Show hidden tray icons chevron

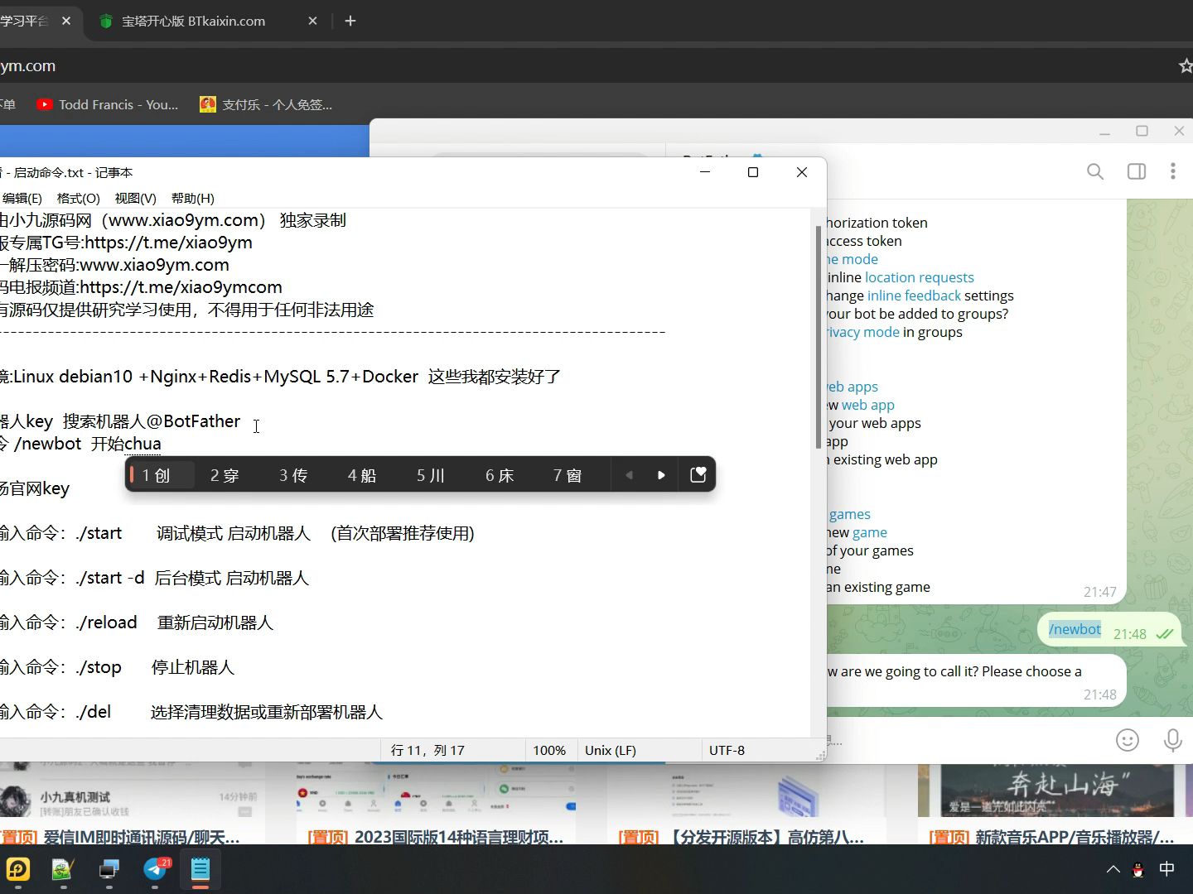tap(1113, 869)
